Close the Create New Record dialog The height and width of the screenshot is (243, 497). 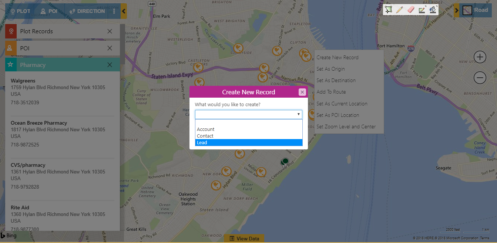(302, 92)
